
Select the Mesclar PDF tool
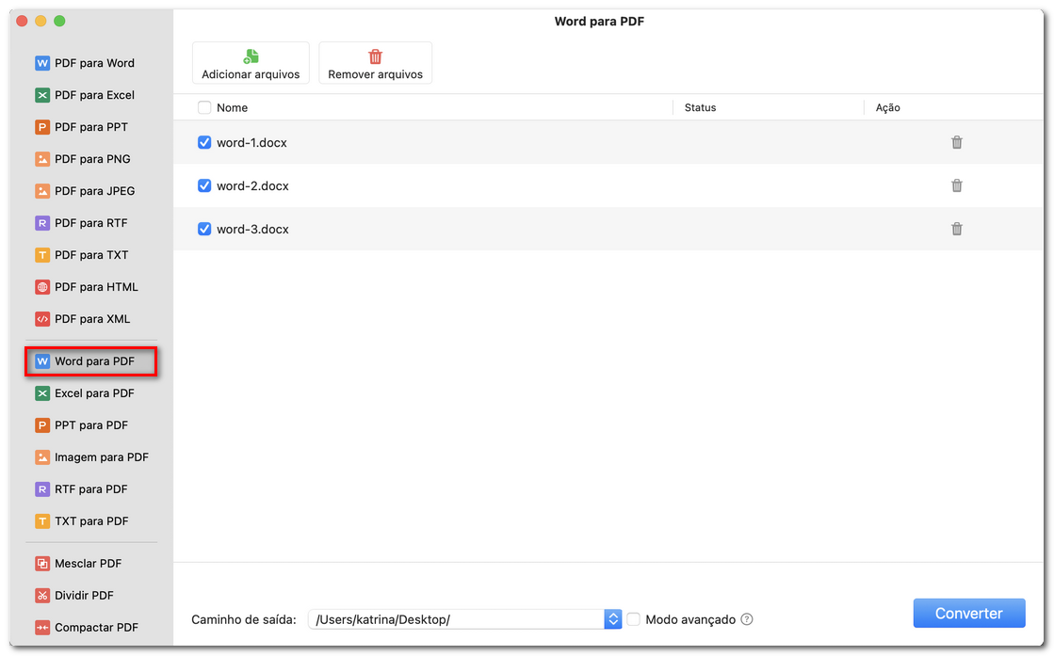83,563
